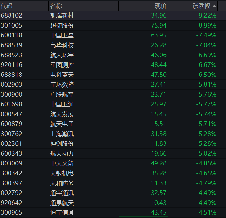Click stock code 300762
The height and width of the screenshot is (218, 226).
coord(11,134)
